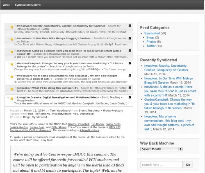This screenshot has height=173, width=205.
Task: Toggle empty star on Mix of conversations row
Action: 16,76
